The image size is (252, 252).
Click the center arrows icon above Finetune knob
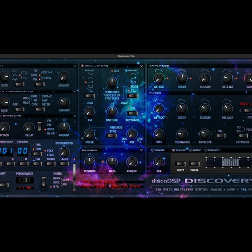(x=112, y=104)
